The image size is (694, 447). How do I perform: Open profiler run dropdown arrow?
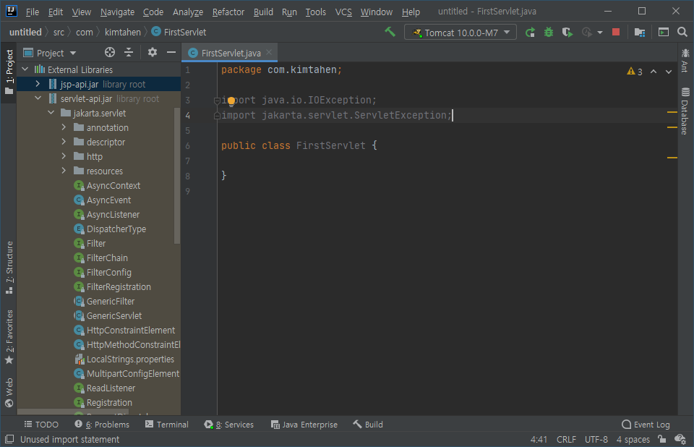tap(600, 33)
